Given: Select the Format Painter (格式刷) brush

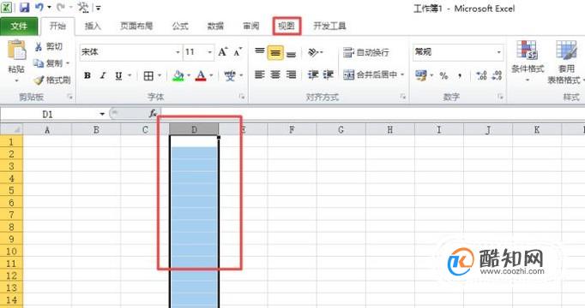Looking at the screenshot, I should [39, 80].
